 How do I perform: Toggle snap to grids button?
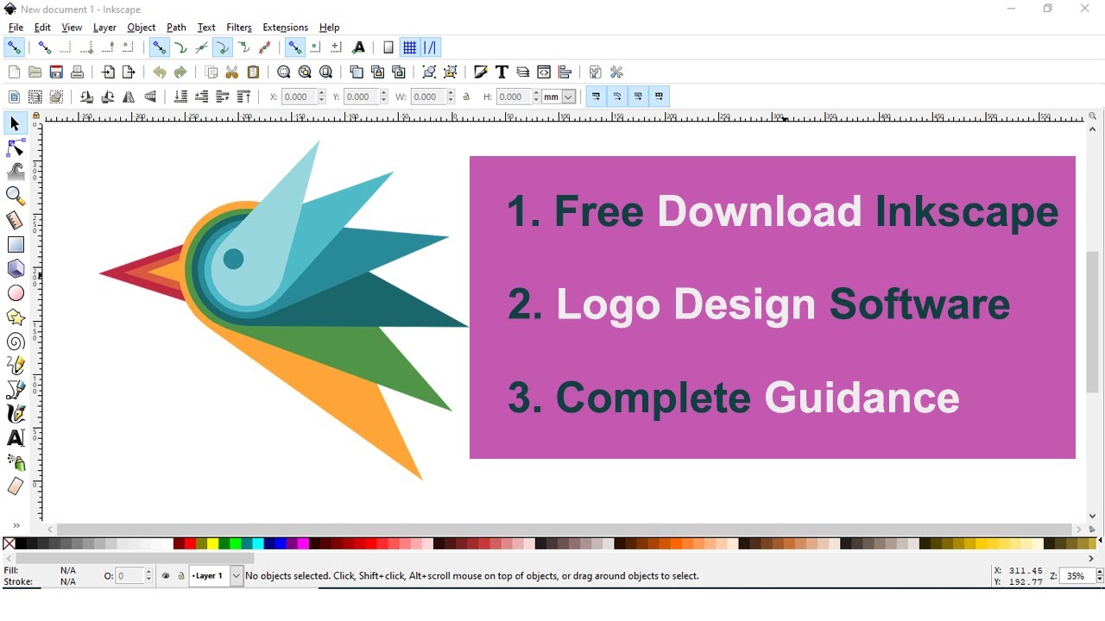coord(410,47)
